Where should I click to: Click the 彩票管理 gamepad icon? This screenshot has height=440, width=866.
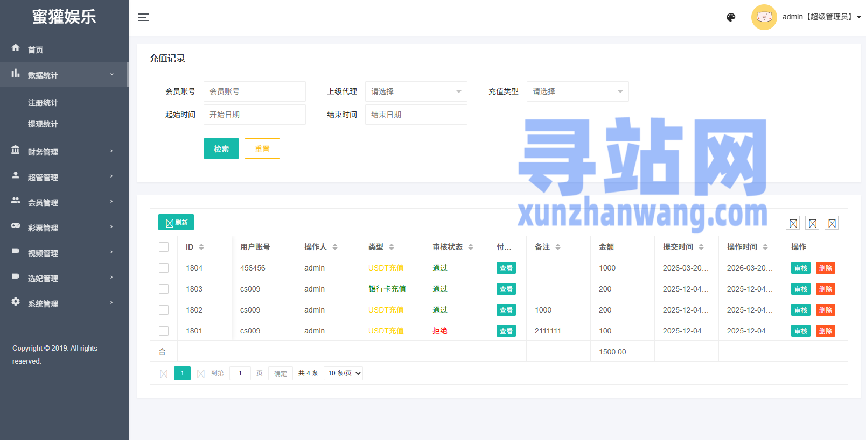click(x=16, y=226)
